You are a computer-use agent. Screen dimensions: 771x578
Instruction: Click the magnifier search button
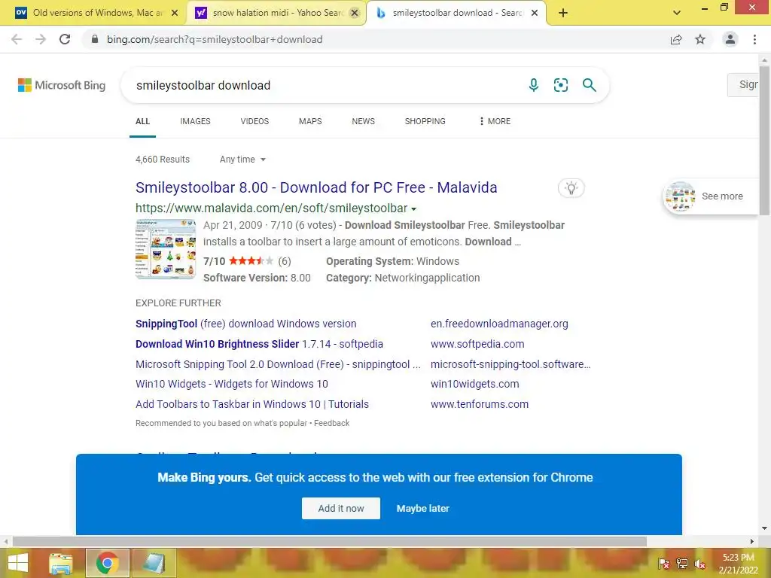tap(589, 85)
